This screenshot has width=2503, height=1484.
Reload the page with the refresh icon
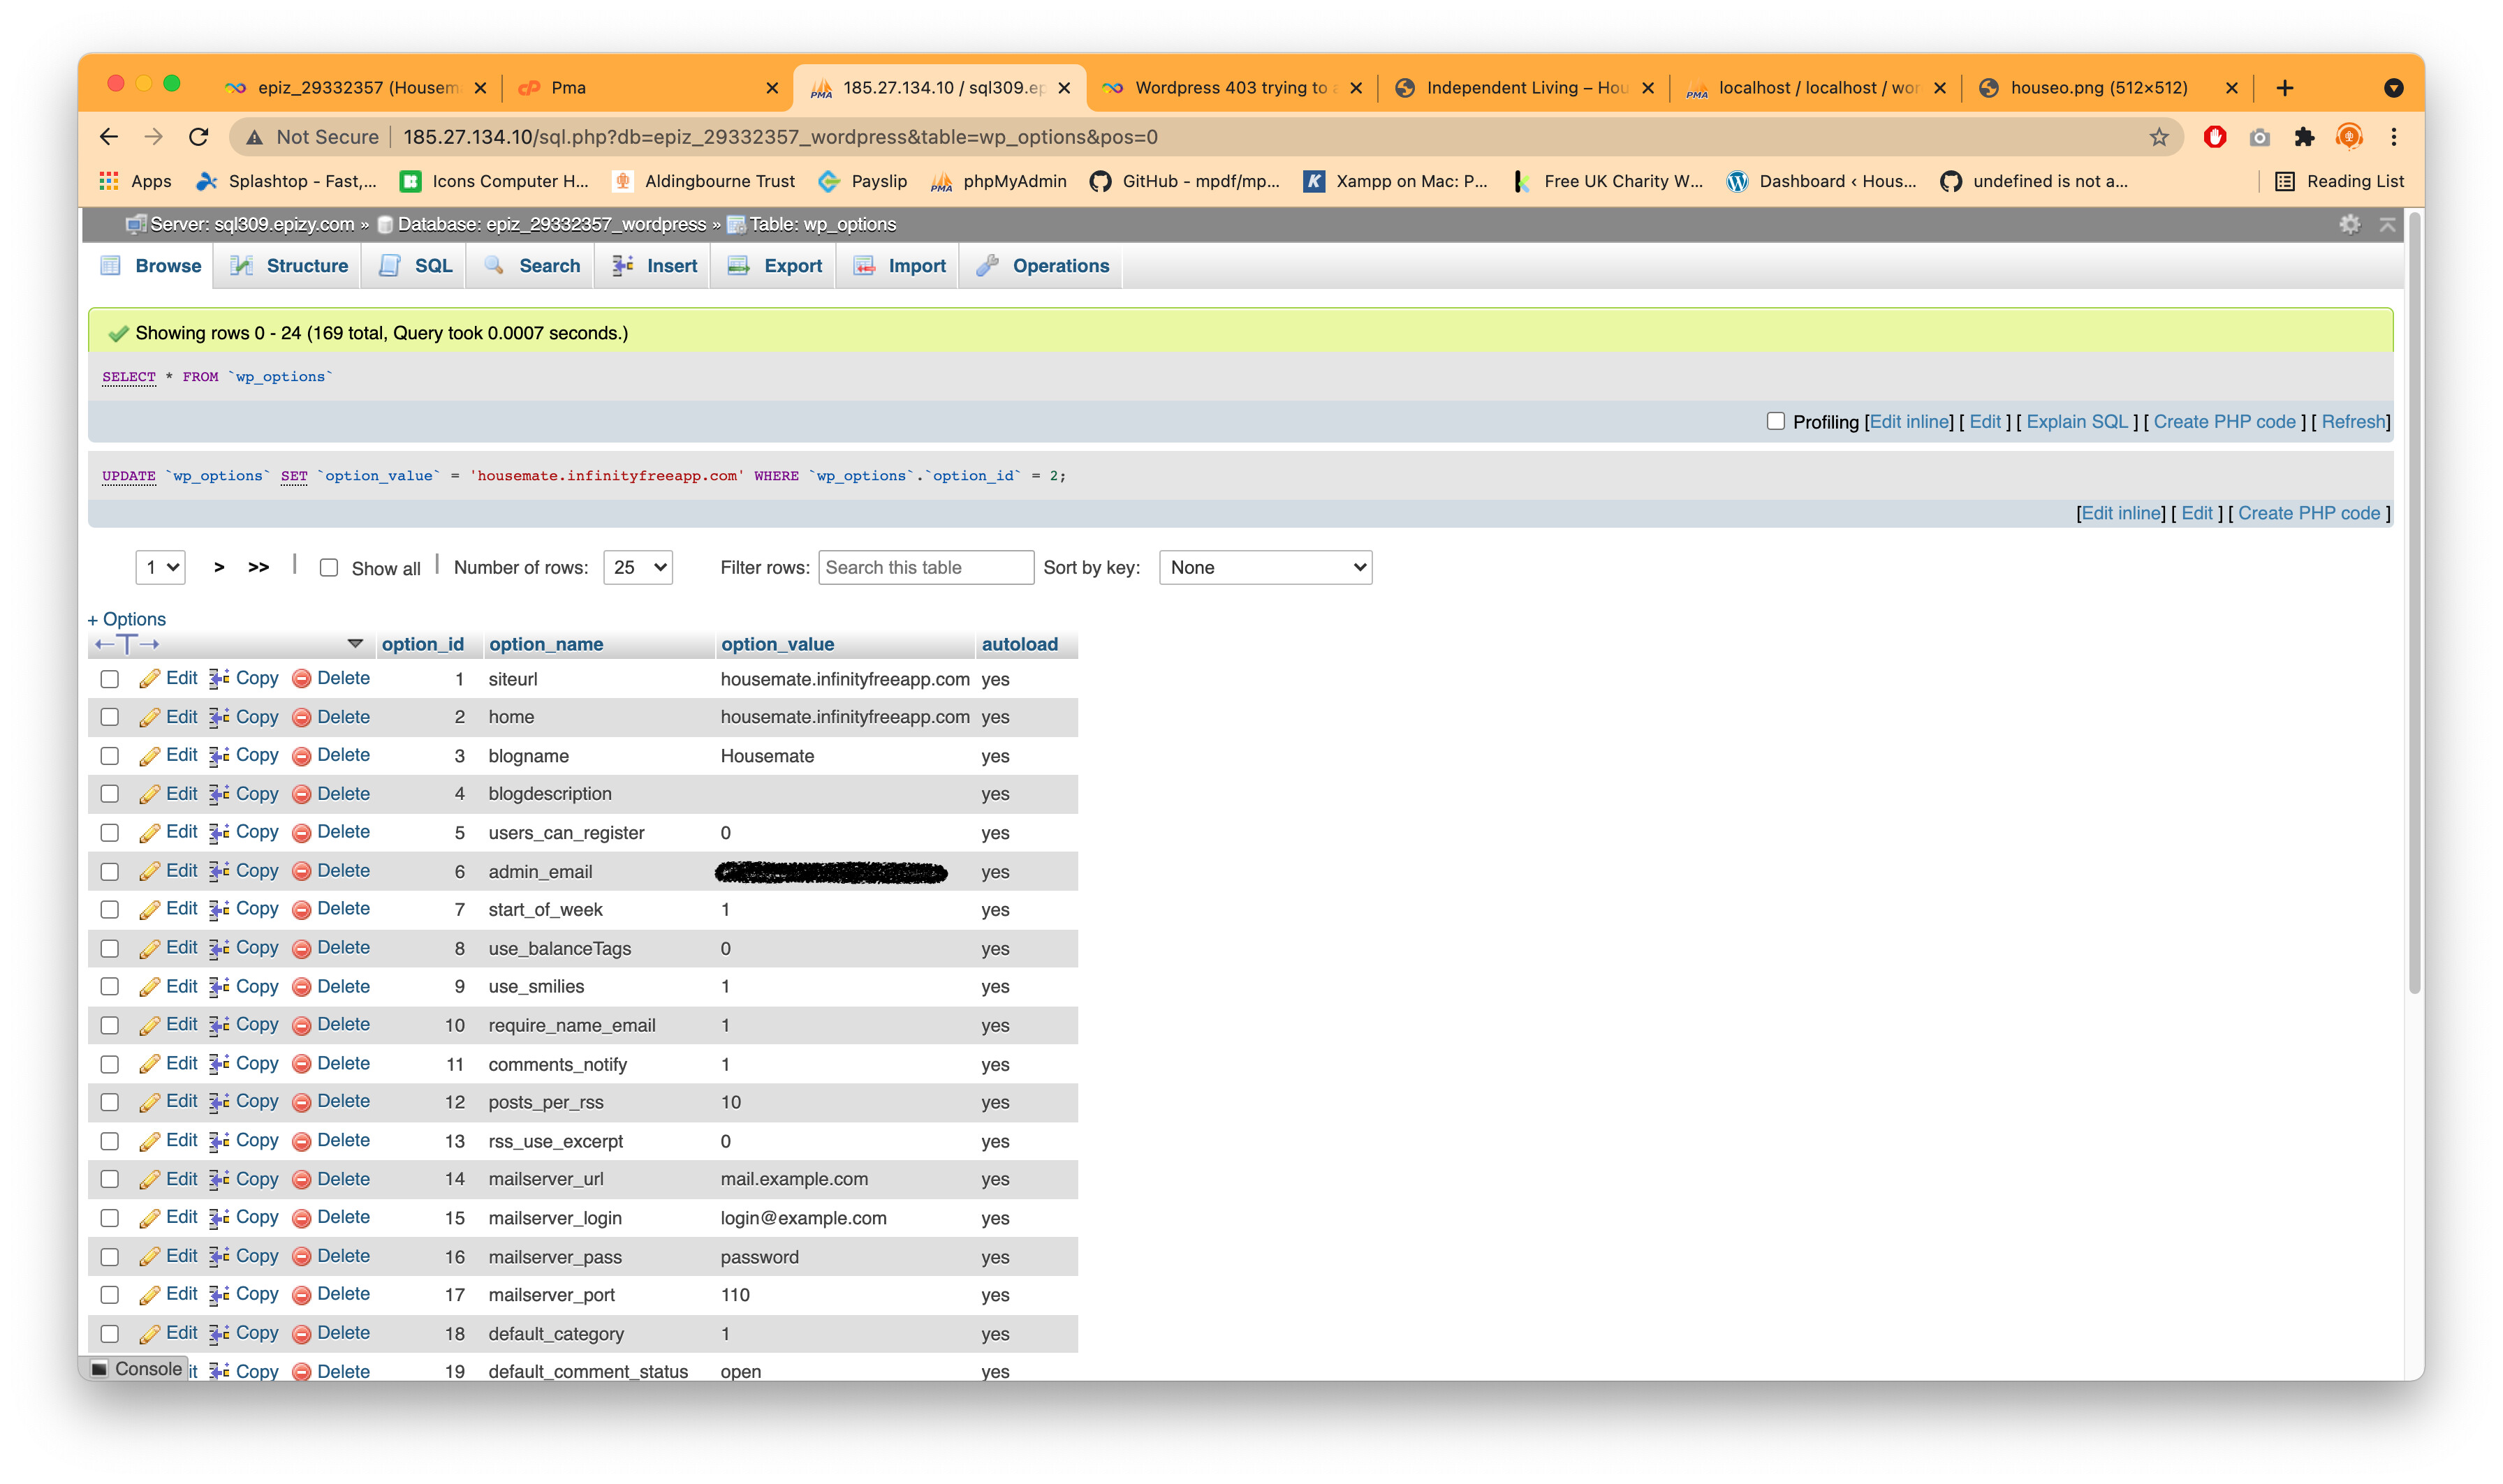click(x=199, y=137)
